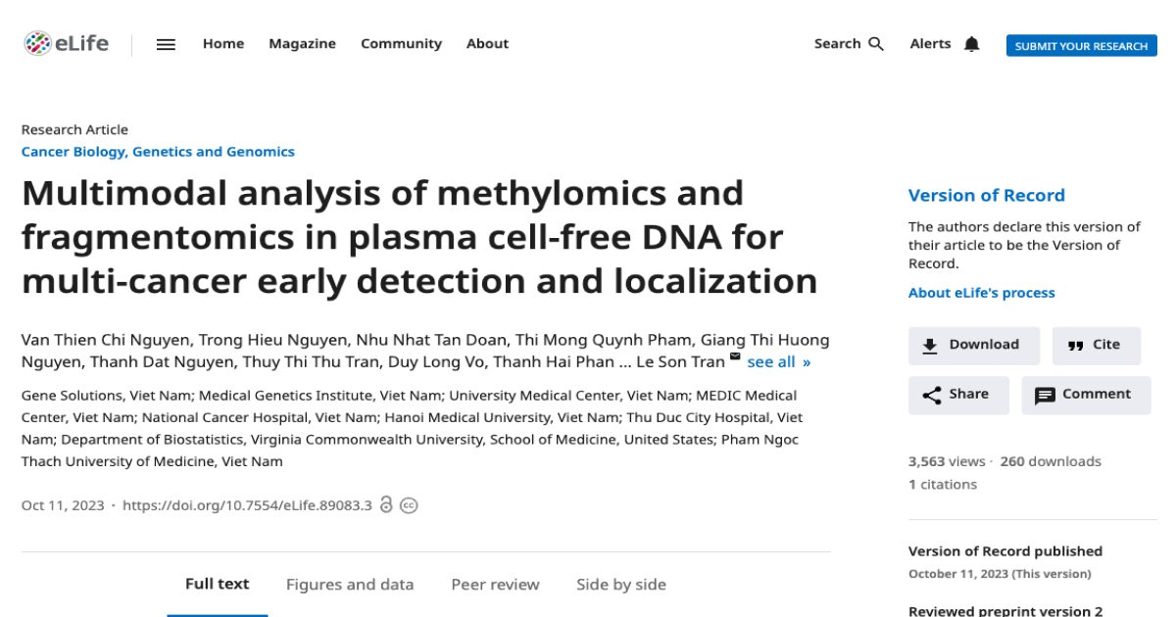Click the search magnifier icon
This screenshot has height=617, width=1176.
pos(875,43)
